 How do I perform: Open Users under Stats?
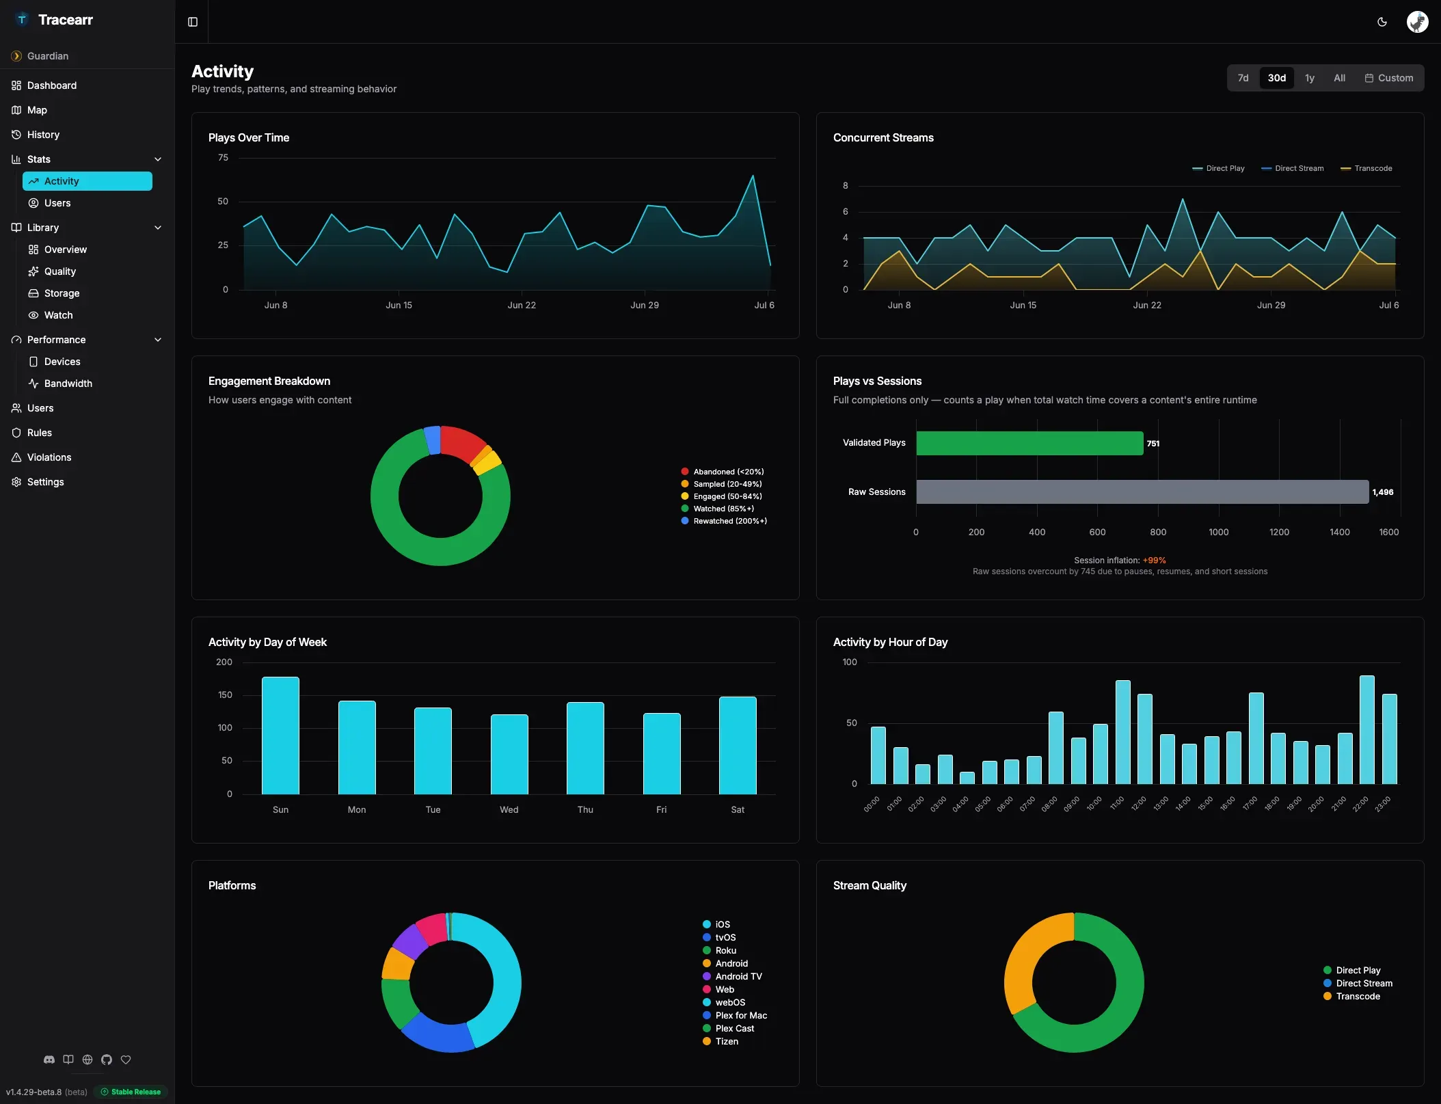pyautogui.click(x=87, y=203)
